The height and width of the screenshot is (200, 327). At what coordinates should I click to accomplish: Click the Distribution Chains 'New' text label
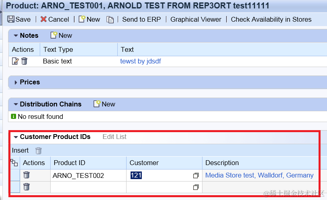pos(108,104)
